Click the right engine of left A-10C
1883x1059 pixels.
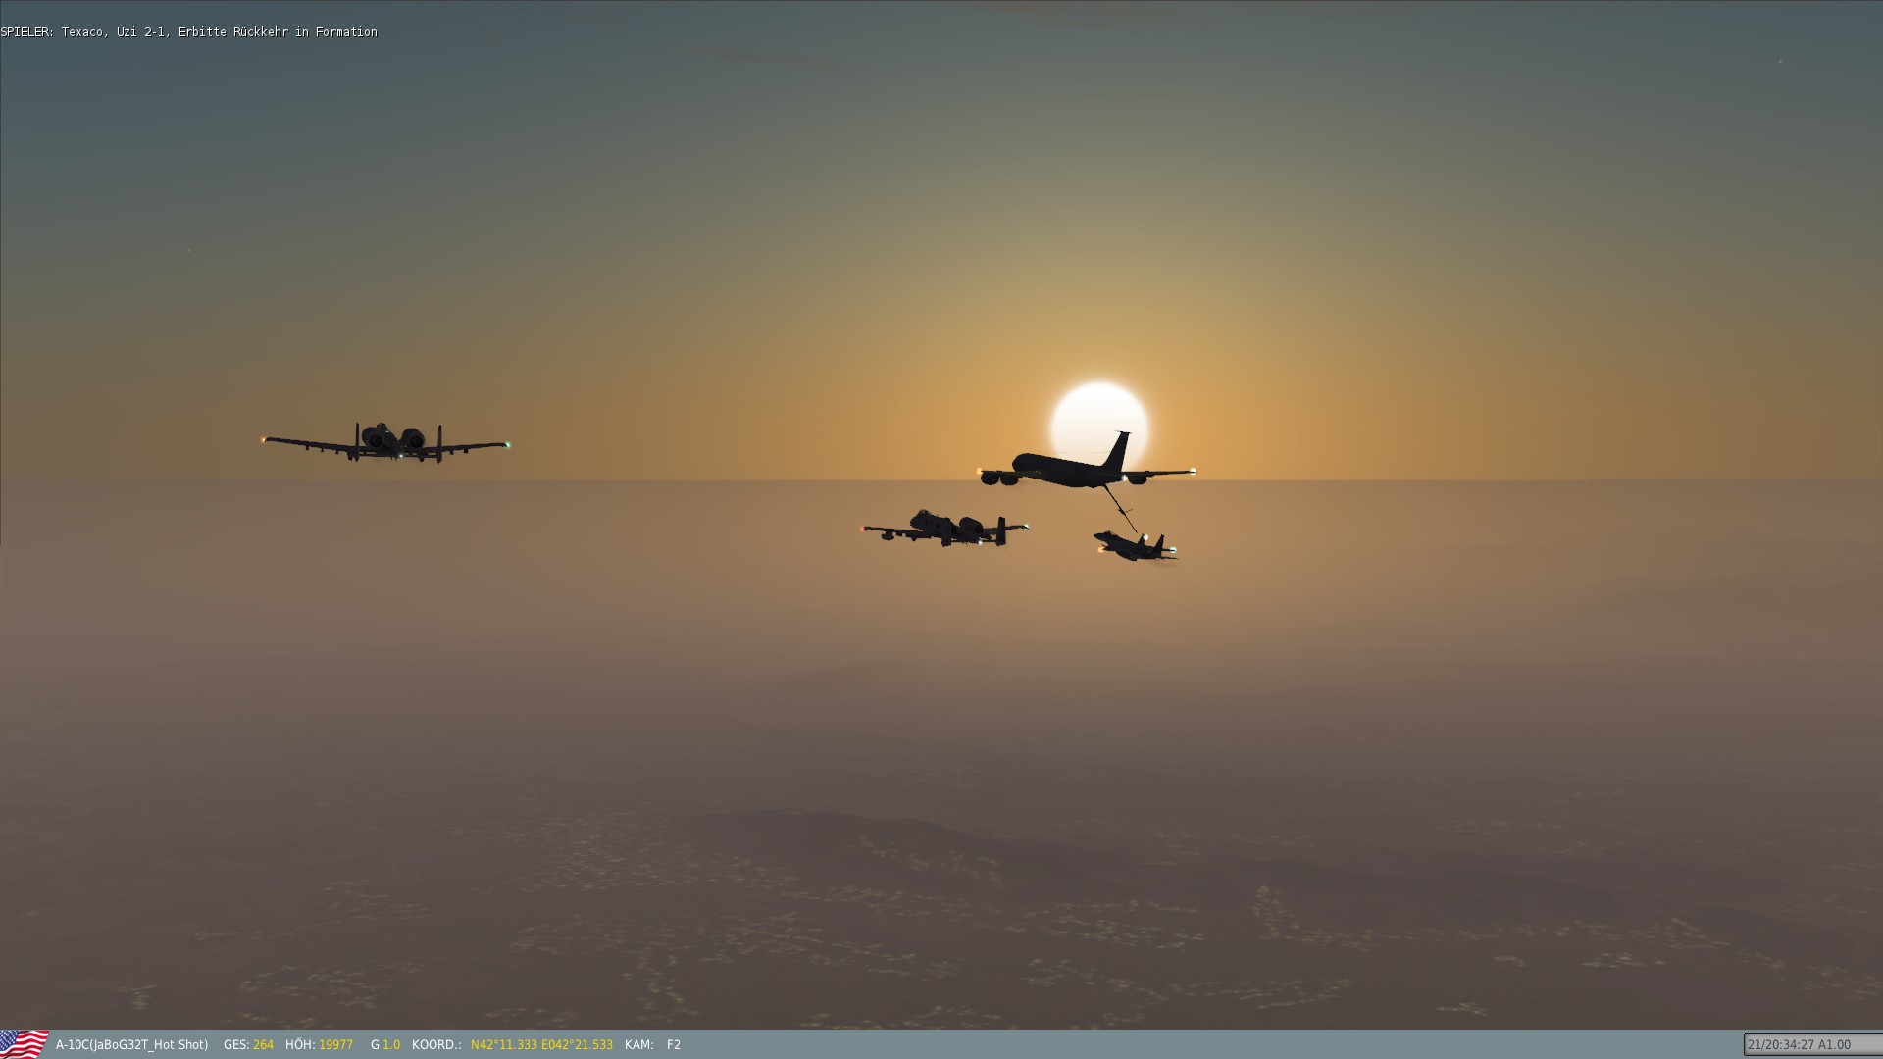413,438
